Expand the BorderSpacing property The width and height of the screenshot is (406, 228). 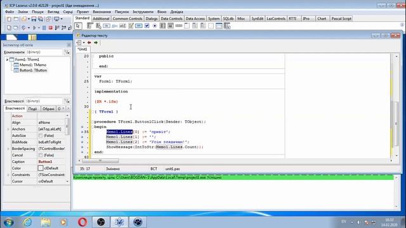8,149
